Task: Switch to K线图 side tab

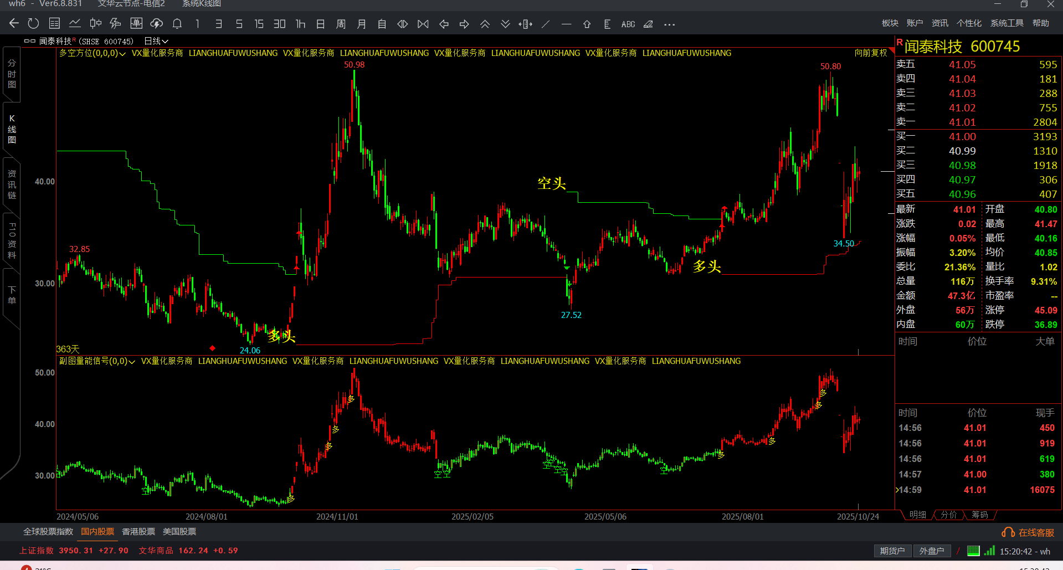Action: point(12,129)
